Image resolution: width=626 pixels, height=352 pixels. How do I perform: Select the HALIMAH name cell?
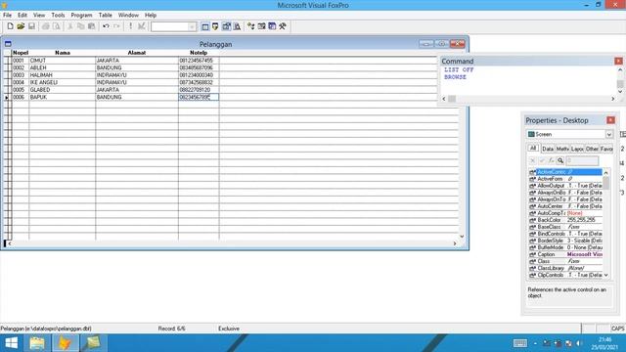(x=63, y=75)
